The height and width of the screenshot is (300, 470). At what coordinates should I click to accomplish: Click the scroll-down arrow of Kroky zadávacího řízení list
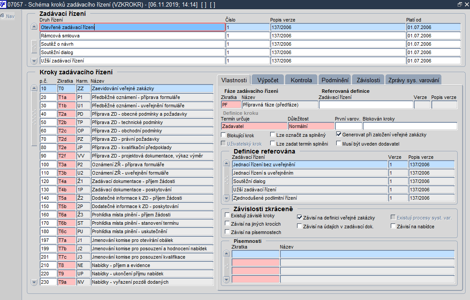pyautogui.click(x=34, y=282)
